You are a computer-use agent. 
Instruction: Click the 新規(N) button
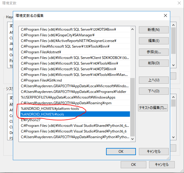[154, 30]
